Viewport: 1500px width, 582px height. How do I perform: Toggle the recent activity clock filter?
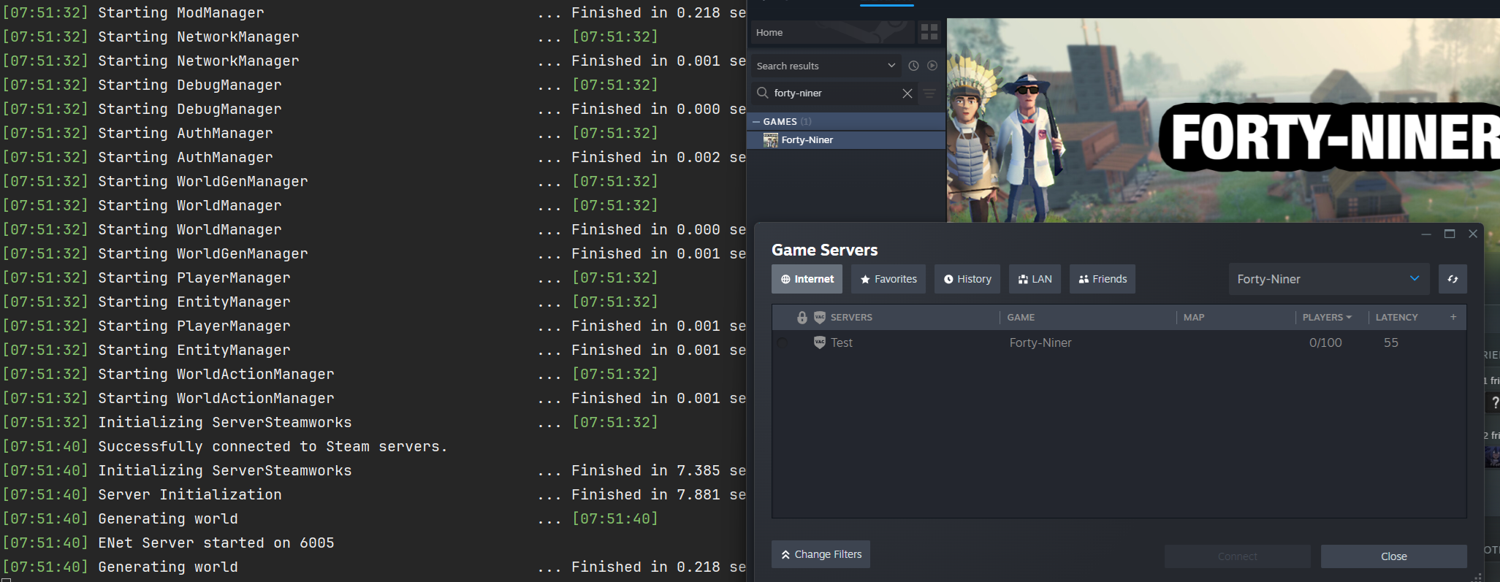click(x=913, y=66)
